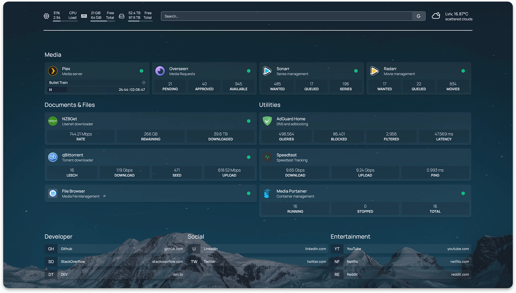Open the AdGuard Home shield icon
Viewport: 516px width, 293px height.
point(267,121)
